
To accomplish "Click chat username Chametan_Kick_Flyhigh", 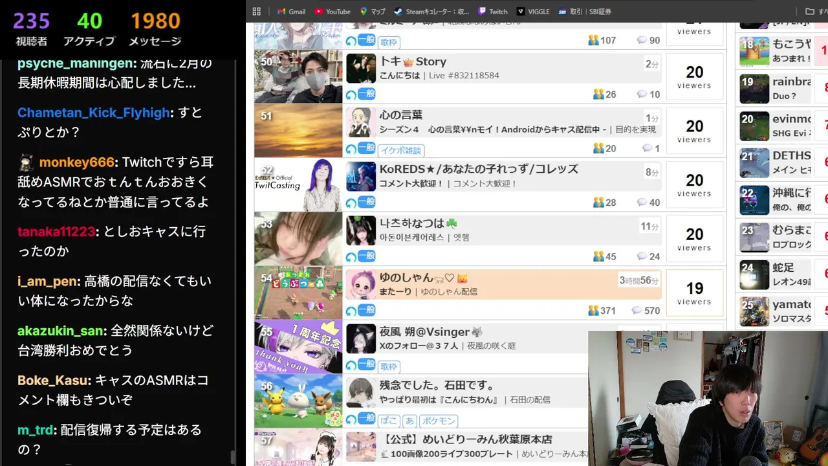I will pos(93,113).
